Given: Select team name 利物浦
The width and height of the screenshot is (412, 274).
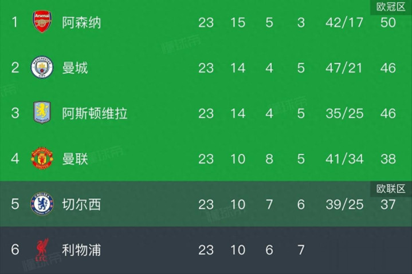Looking at the screenshot, I should 82,250.
